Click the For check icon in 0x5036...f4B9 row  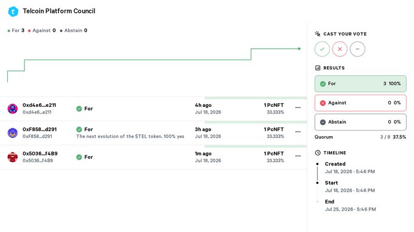79,157
